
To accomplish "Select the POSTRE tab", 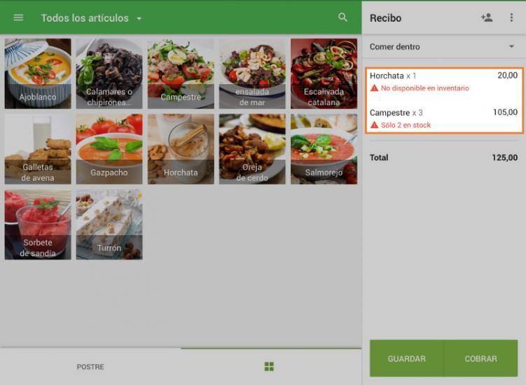I will [90, 367].
